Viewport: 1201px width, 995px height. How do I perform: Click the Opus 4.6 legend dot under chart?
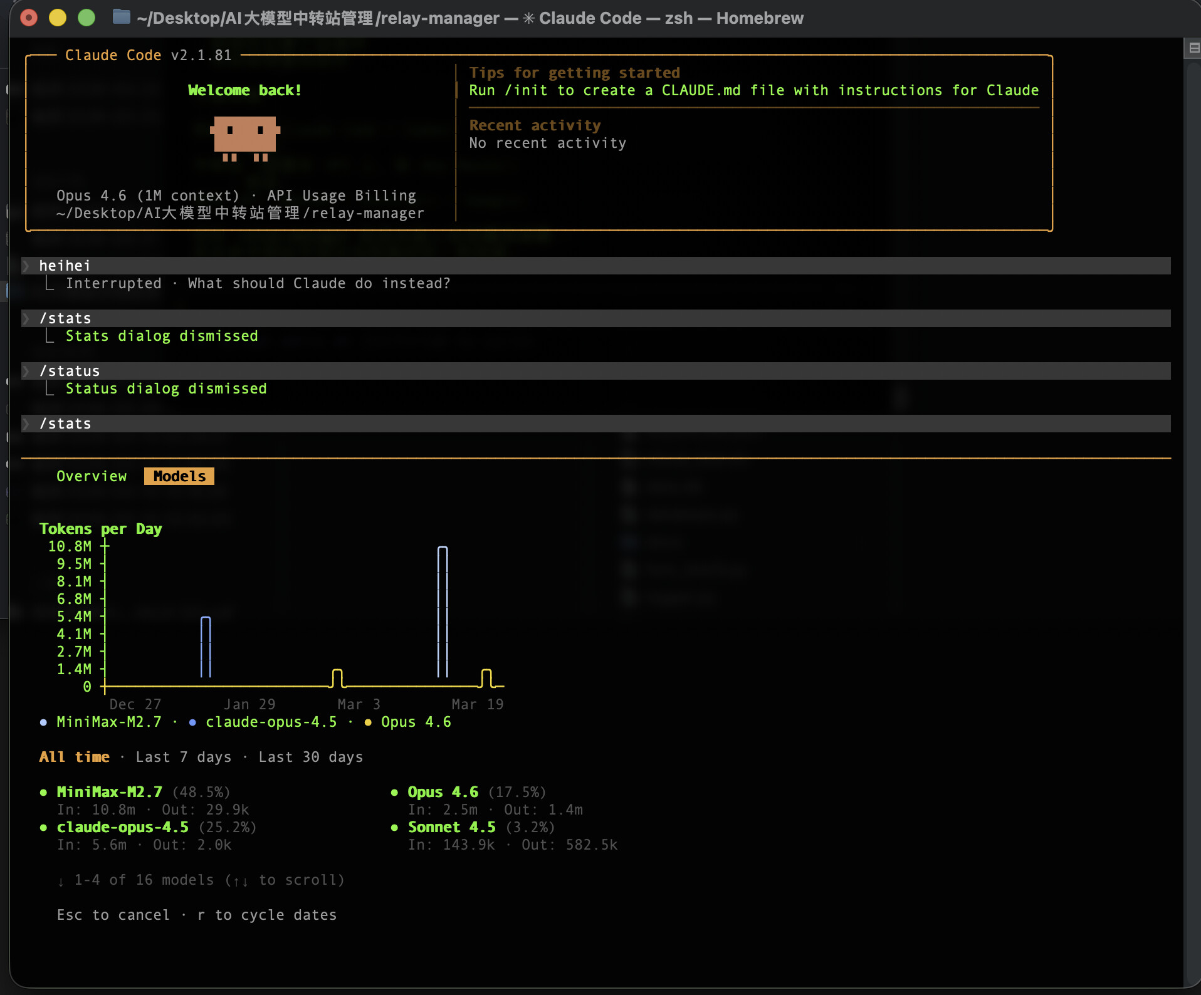tap(368, 722)
